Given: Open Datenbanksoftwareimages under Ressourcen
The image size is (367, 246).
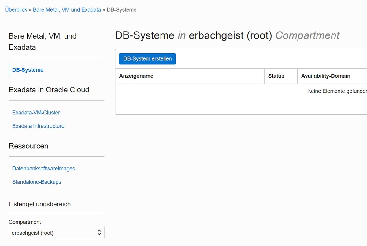Looking at the screenshot, I should pos(43,168).
